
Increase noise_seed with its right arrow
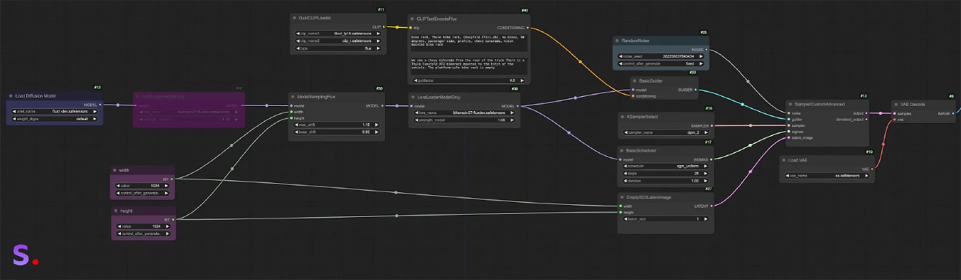point(701,56)
